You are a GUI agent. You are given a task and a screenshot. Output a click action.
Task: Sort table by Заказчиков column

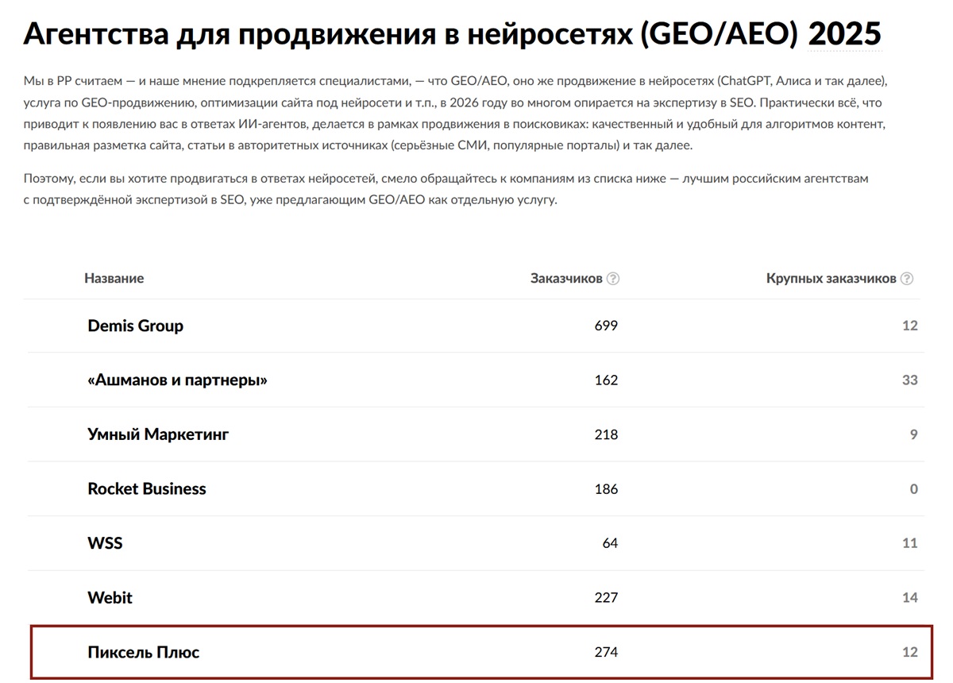coord(565,279)
